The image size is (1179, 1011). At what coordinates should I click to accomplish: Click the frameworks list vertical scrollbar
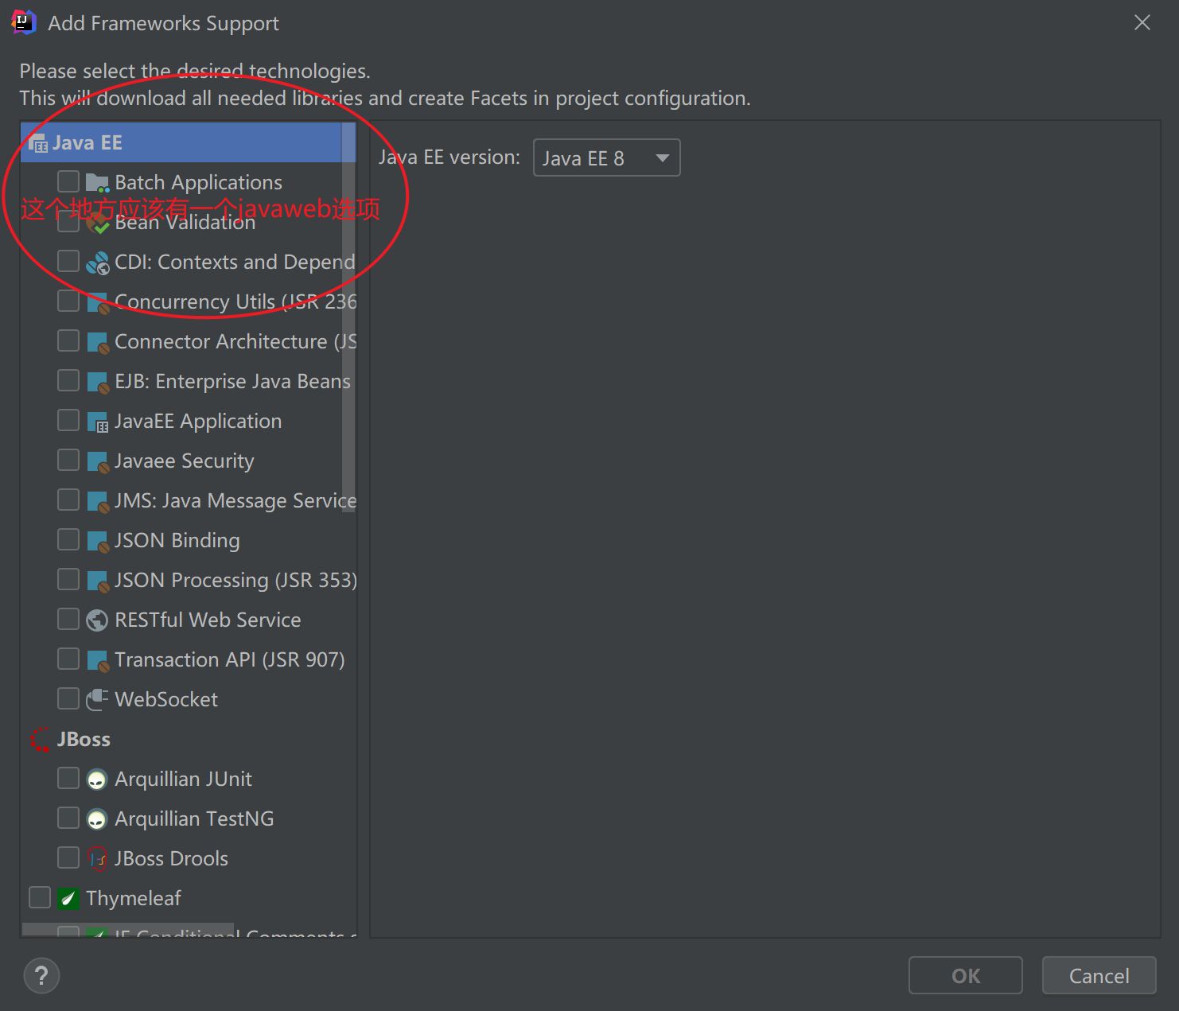[x=348, y=317]
